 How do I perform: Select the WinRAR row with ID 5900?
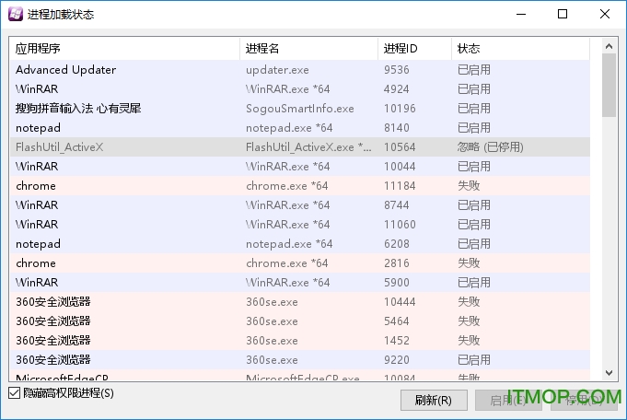pos(300,283)
